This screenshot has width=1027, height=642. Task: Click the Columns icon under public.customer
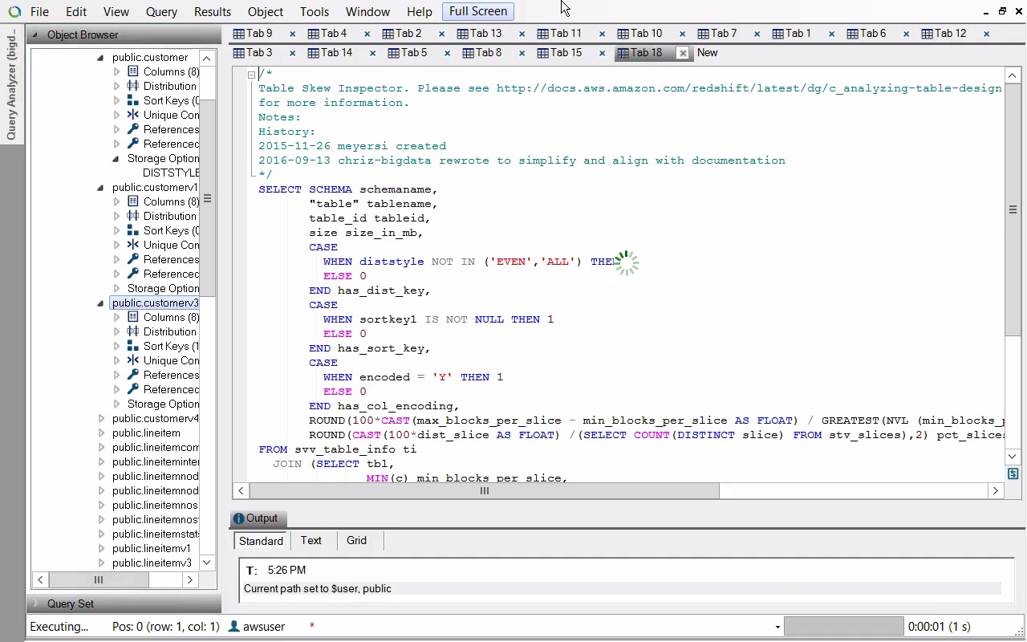tap(133, 71)
